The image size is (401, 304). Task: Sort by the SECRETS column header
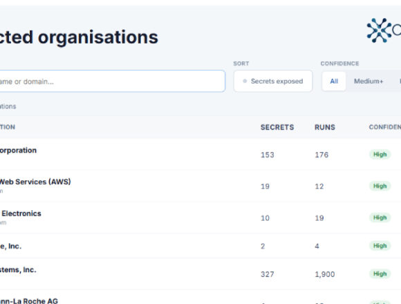[x=277, y=127]
